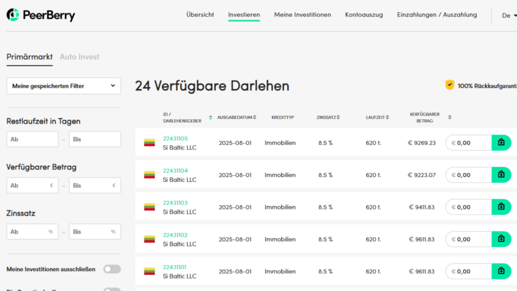Click invest button for loan 22431103
The height and width of the screenshot is (291, 517).
point(501,207)
